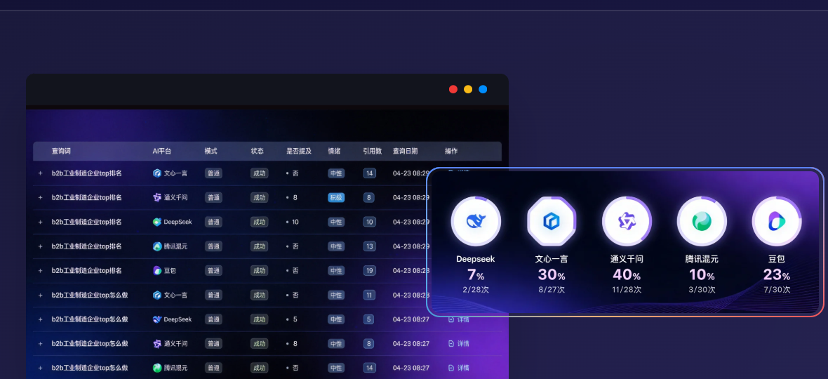This screenshot has height=379, width=828.
Task: Click the 是否提及 column header
Action: (x=299, y=151)
